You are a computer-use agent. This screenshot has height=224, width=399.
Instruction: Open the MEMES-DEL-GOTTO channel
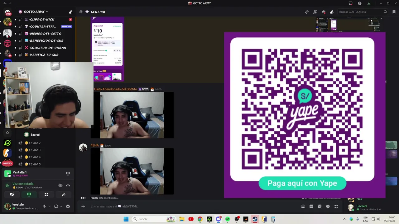[x=45, y=34]
